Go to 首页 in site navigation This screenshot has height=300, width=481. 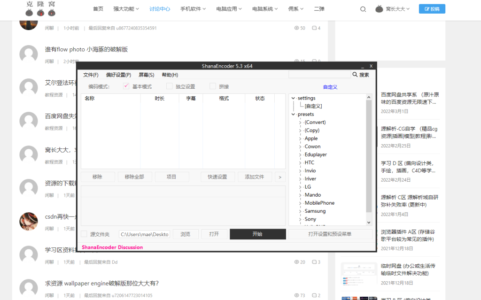click(98, 9)
